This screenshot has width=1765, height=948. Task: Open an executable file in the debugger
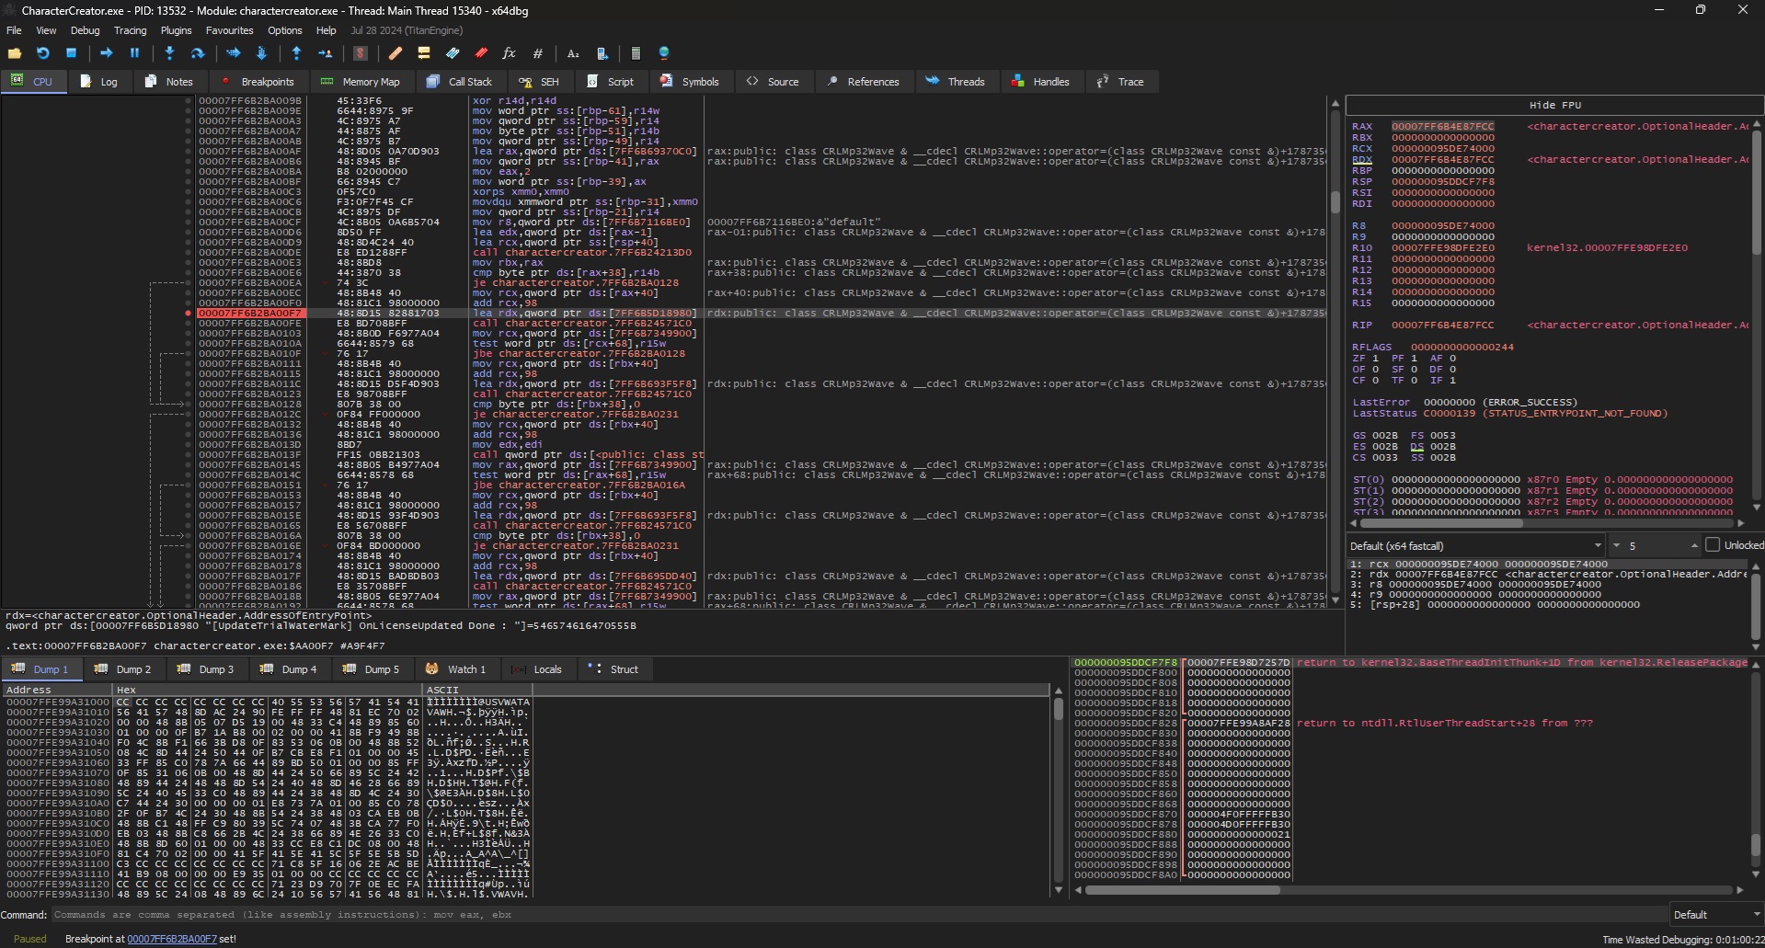[x=15, y=53]
